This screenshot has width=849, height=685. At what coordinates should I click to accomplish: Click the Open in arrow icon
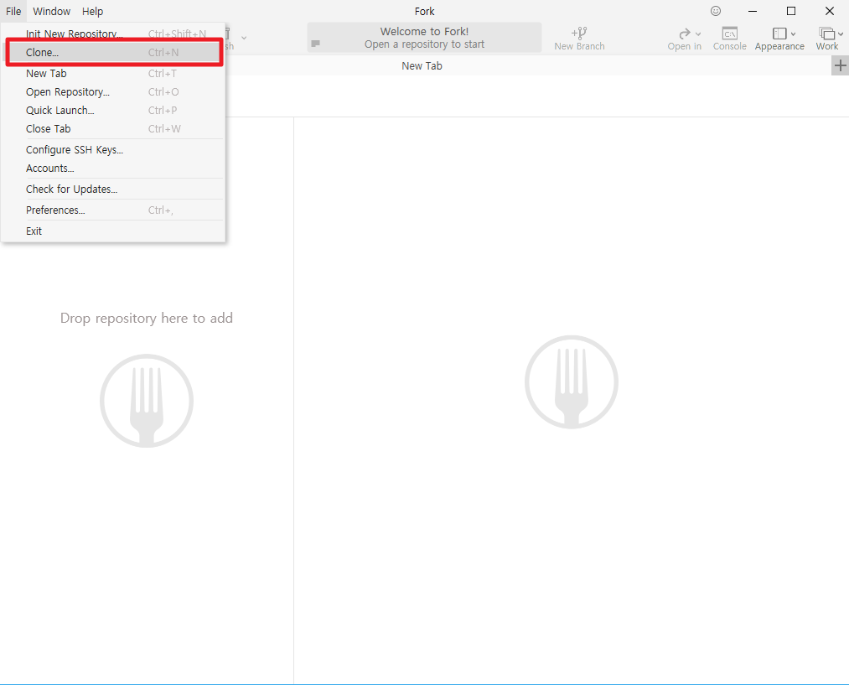click(x=685, y=34)
